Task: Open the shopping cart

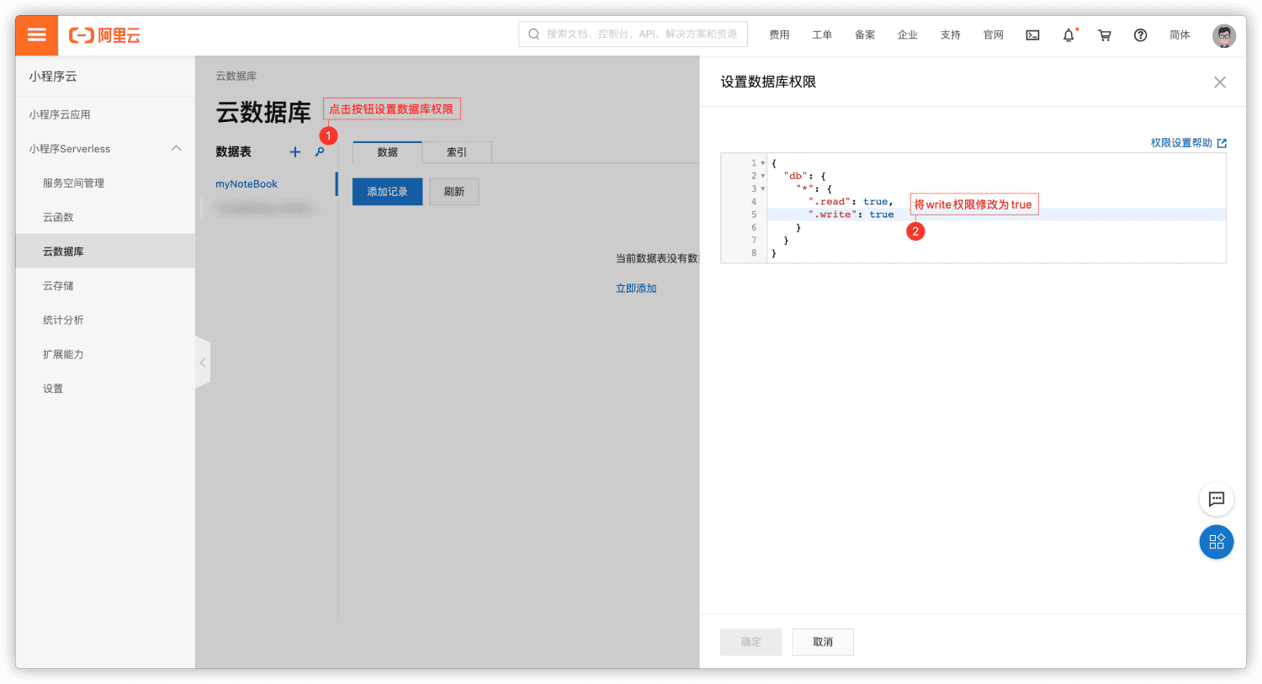Action: (1105, 35)
